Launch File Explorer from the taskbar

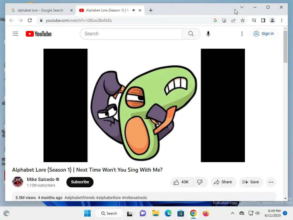tap(155, 213)
